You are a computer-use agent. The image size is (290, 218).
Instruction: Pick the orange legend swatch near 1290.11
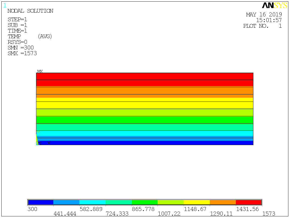[x=223, y=202]
